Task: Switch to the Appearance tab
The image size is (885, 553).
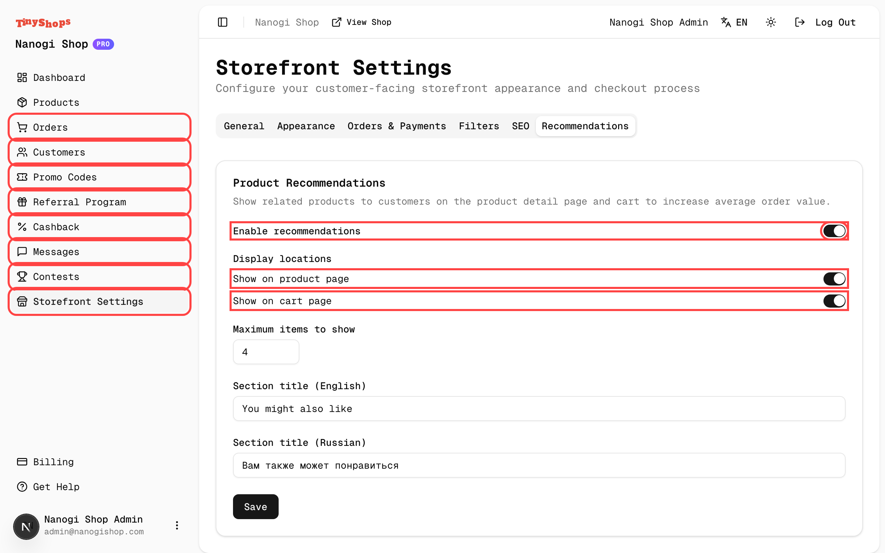Action: tap(306, 126)
